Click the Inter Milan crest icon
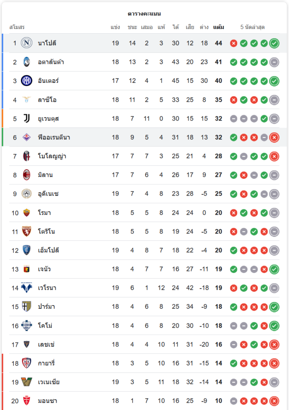Image resolution: width=289 pixels, height=410 pixels. (x=27, y=81)
